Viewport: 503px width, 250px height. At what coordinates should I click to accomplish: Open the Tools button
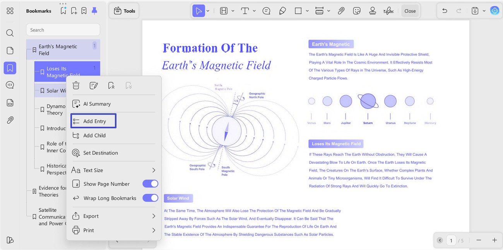124,11
